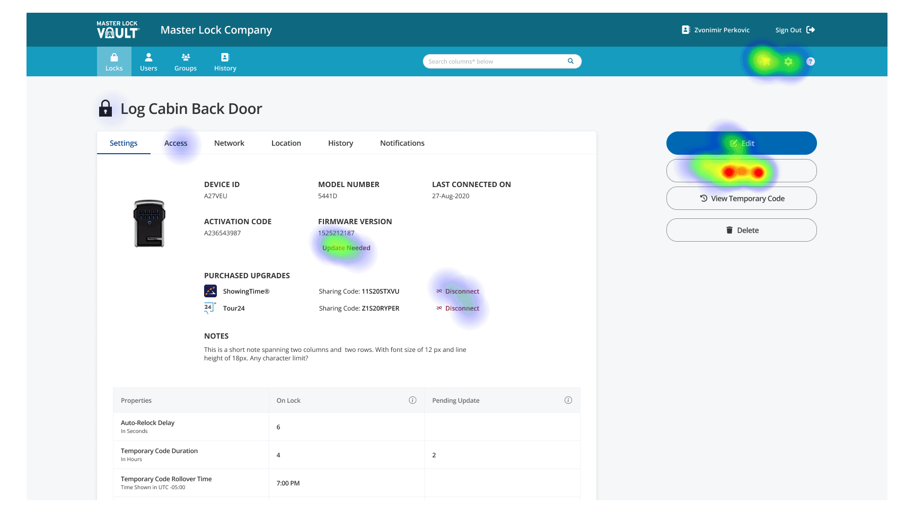Screen dimensions: 914x513
Task: Click the activation code A236543987
Action: pos(222,233)
